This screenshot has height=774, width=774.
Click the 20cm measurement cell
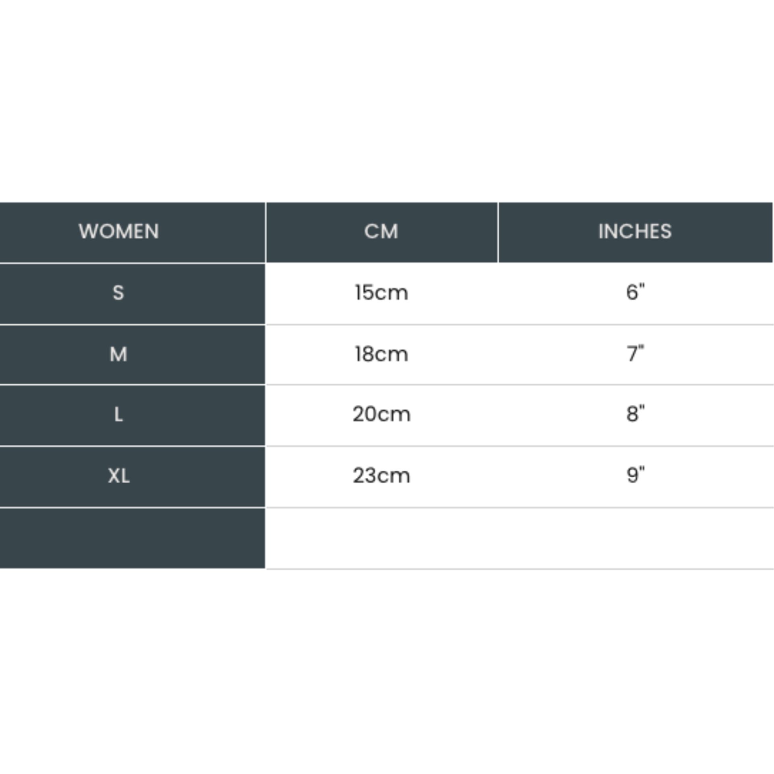[x=381, y=414]
